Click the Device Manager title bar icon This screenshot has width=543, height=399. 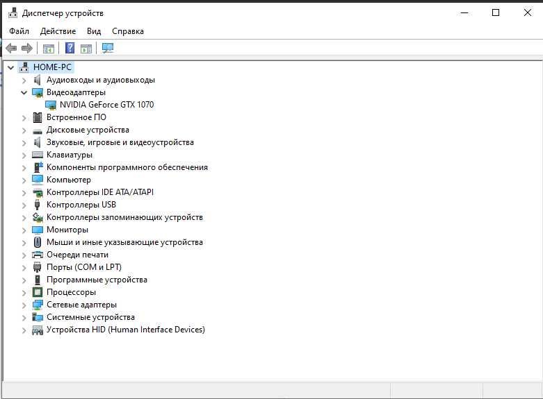click(13, 12)
